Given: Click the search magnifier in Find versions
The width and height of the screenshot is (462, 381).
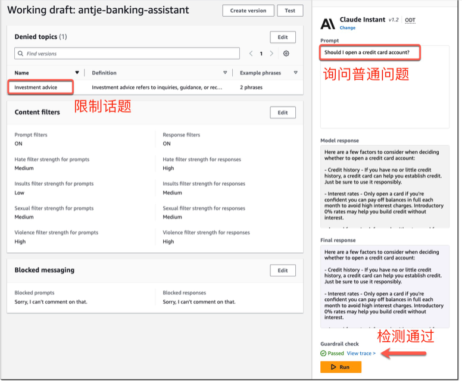Looking at the screenshot, I should 20,54.
